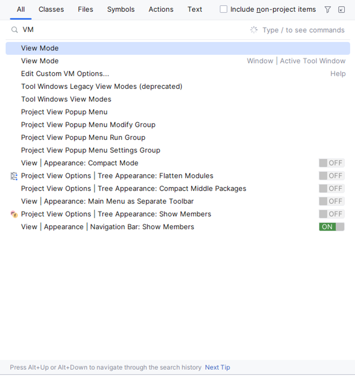Turn off Navigation Bar Show Members switch
This screenshot has height=377, width=355.
click(x=332, y=227)
